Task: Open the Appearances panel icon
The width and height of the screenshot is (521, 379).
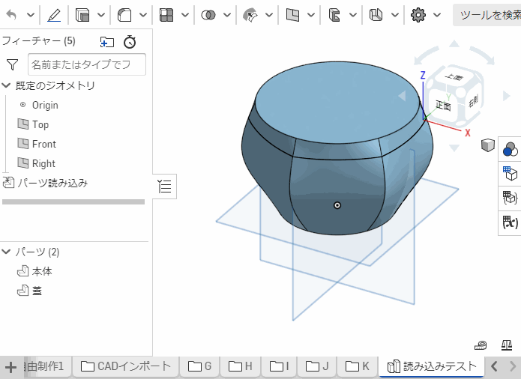Action: pos(511,150)
